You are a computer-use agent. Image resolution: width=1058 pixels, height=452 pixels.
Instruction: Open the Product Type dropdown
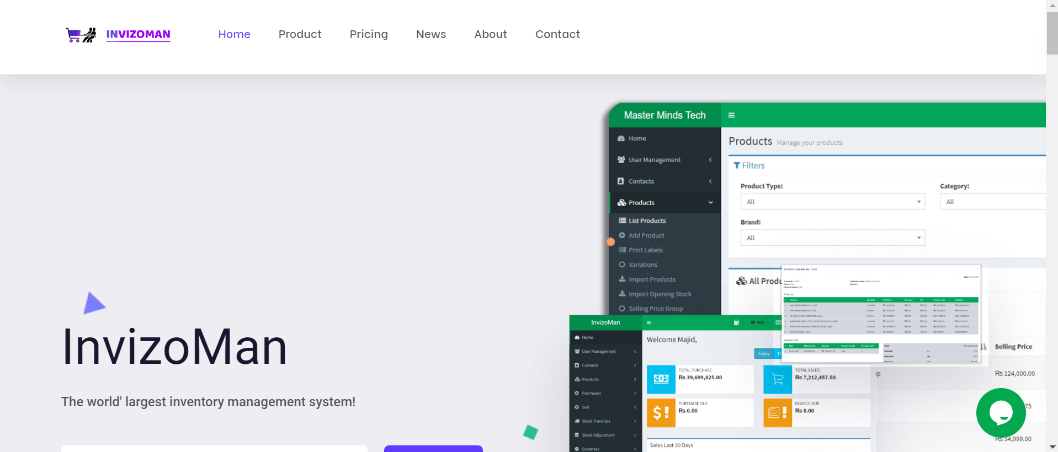tap(832, 202)
